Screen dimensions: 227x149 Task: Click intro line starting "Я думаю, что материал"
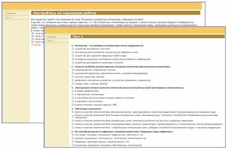click(x=112, y=22)
